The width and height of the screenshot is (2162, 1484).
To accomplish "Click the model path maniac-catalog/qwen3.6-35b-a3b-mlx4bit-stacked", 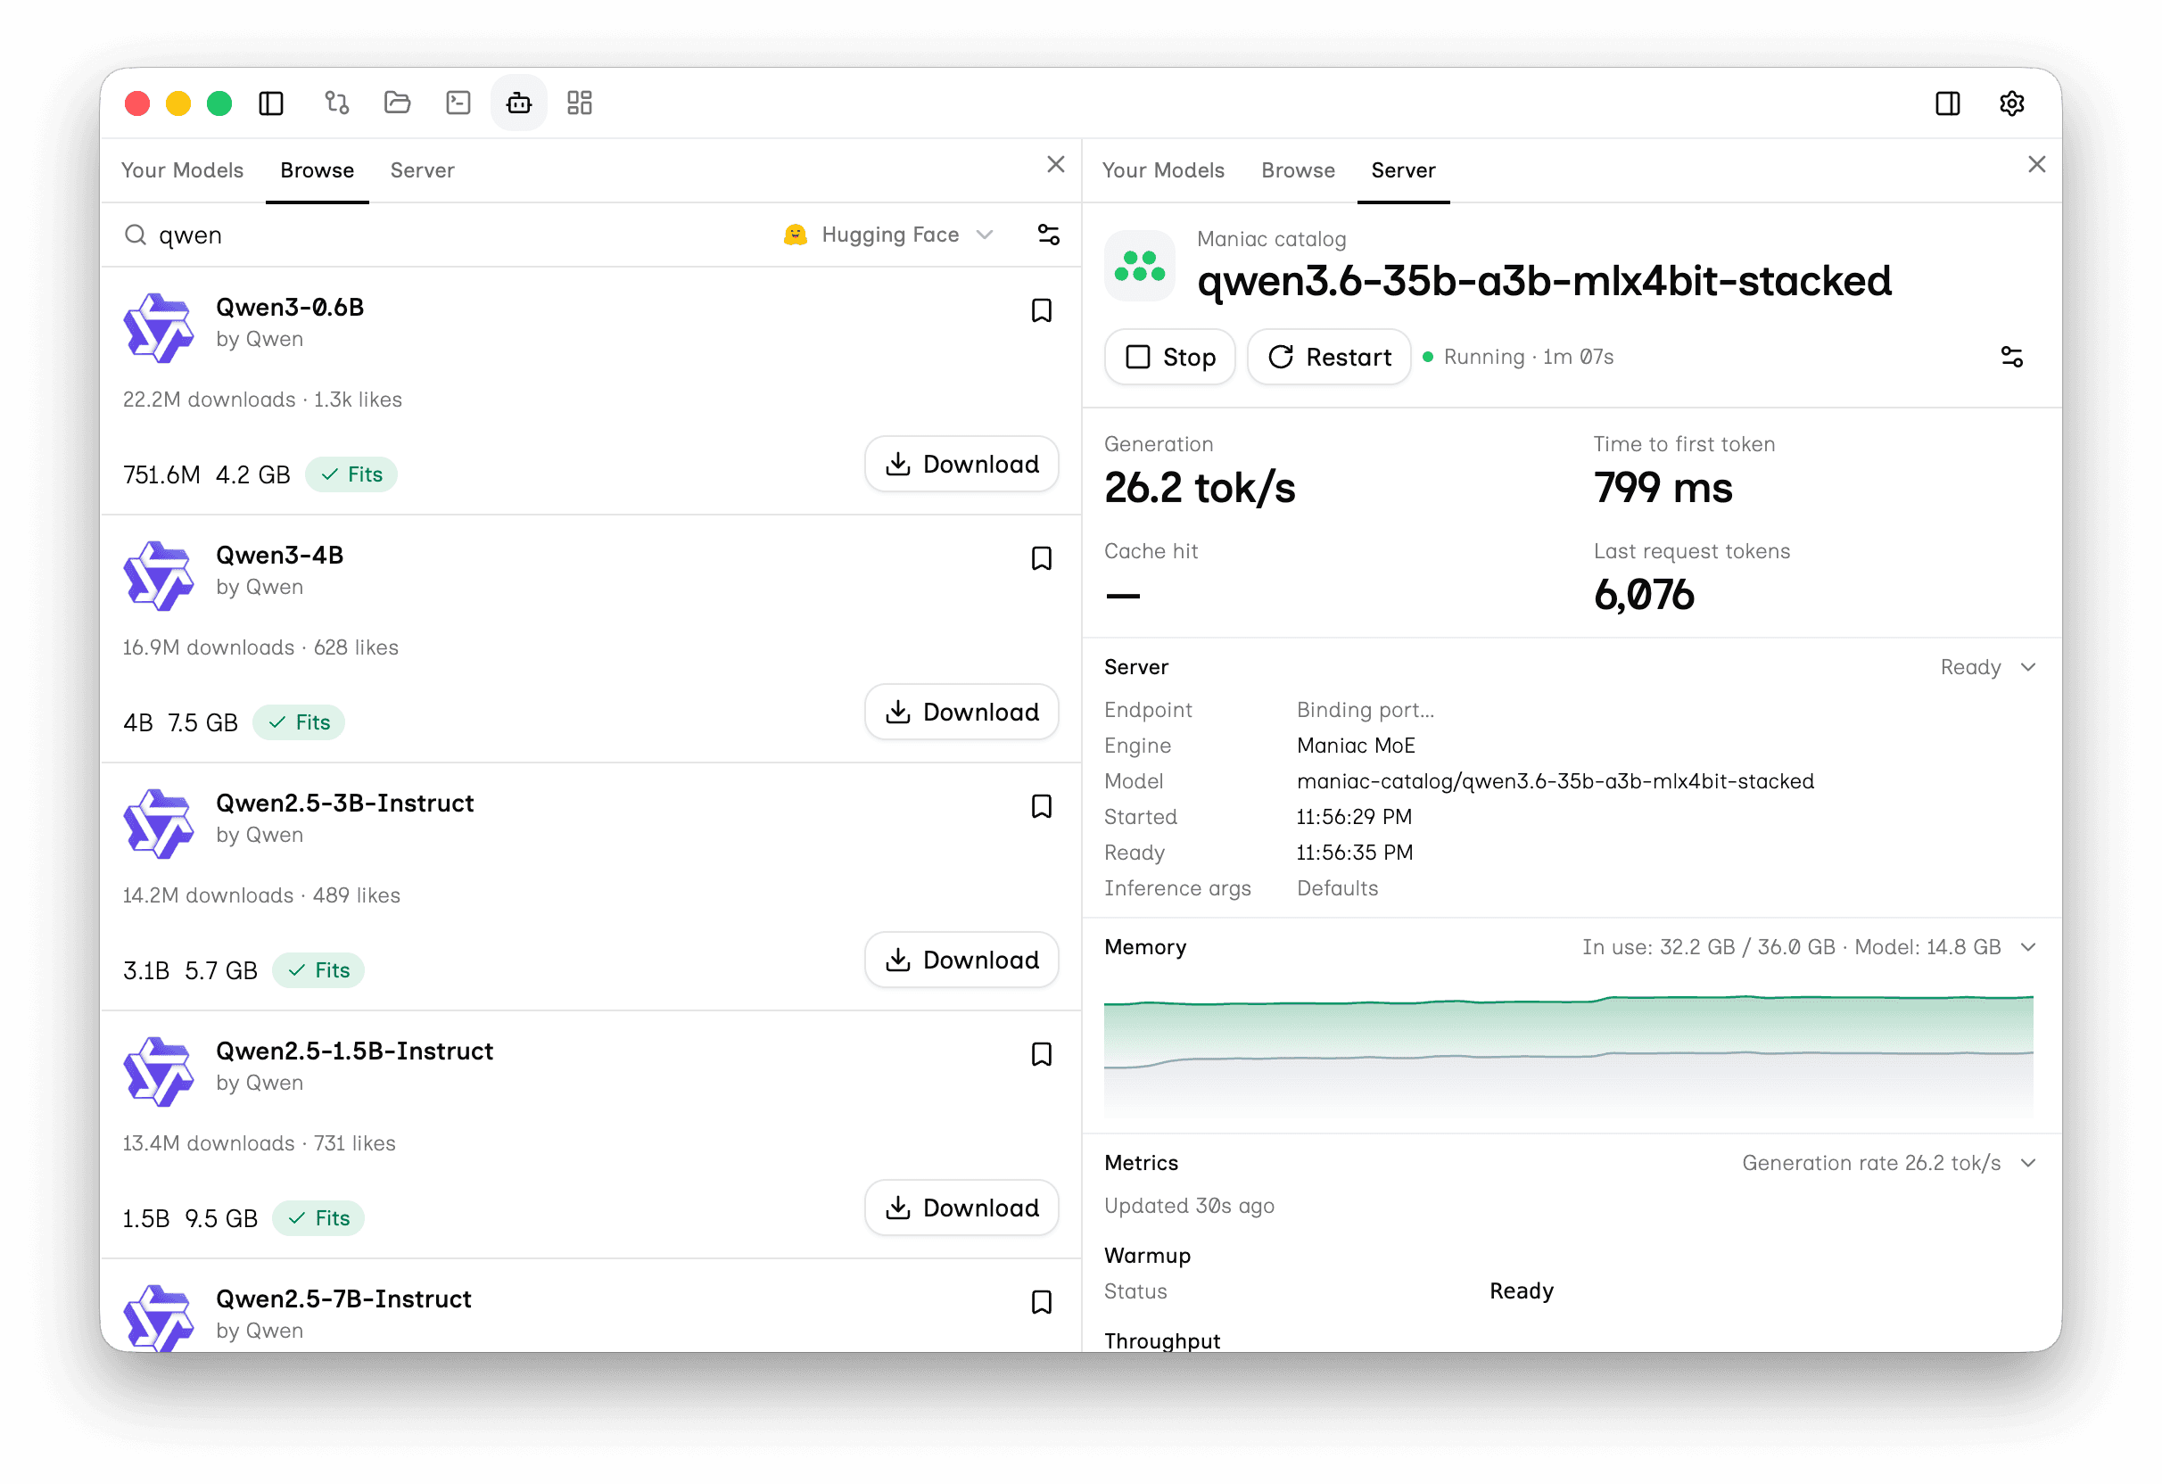I will coord(1555,781).
